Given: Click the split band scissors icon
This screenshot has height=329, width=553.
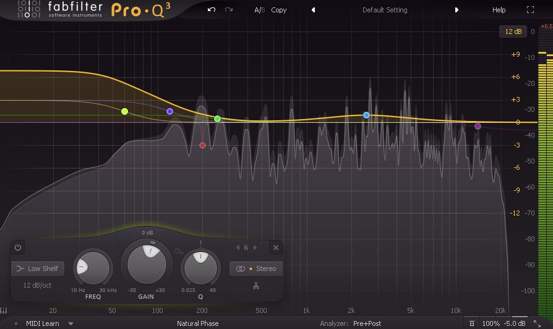Looking at the screenshot, I should pyautogui.click(x=256, y=285).
